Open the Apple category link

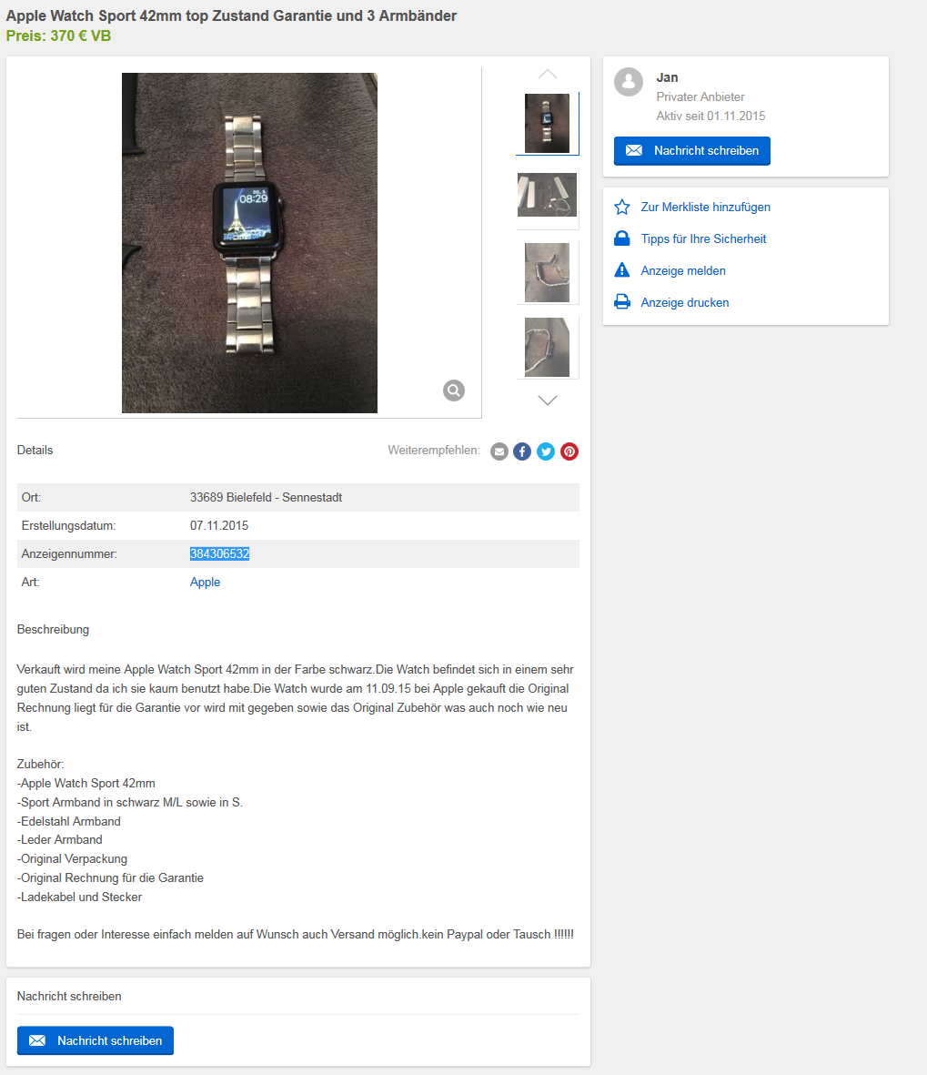tap(205, 582)
